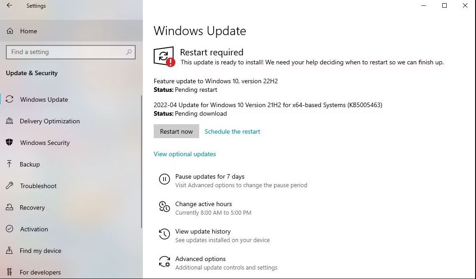The height and width of the screenshot is (279, 476).
Task: Click the Update & Security heading
Action: [32, 73]
